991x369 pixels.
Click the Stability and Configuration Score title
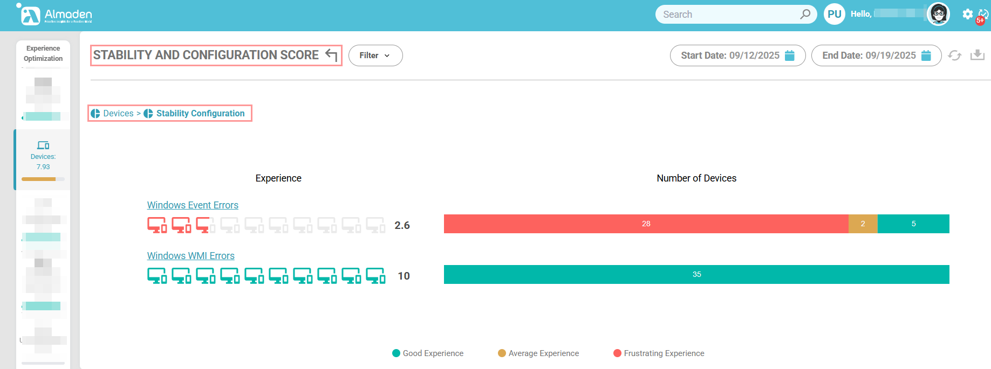(206, 55)
